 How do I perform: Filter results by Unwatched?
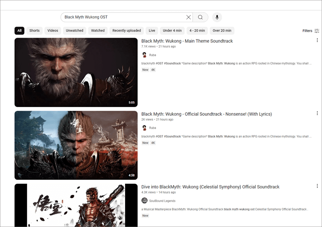point(75,30)
